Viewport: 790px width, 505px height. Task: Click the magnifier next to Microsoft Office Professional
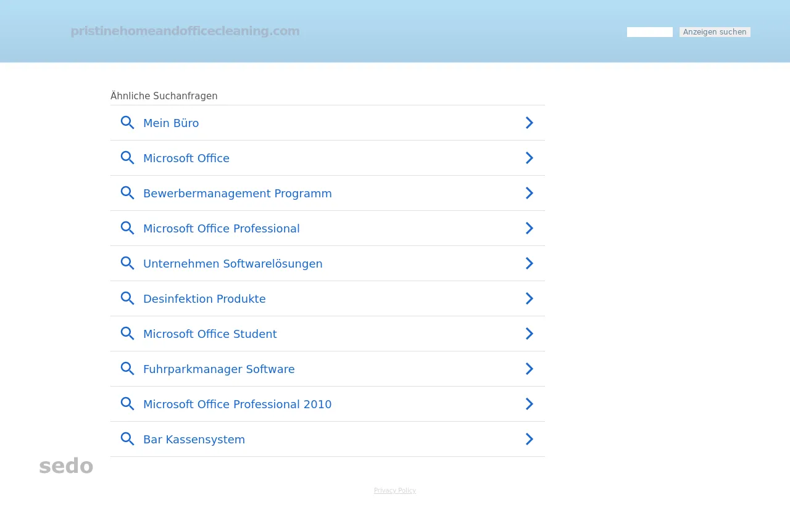(128, 228)
